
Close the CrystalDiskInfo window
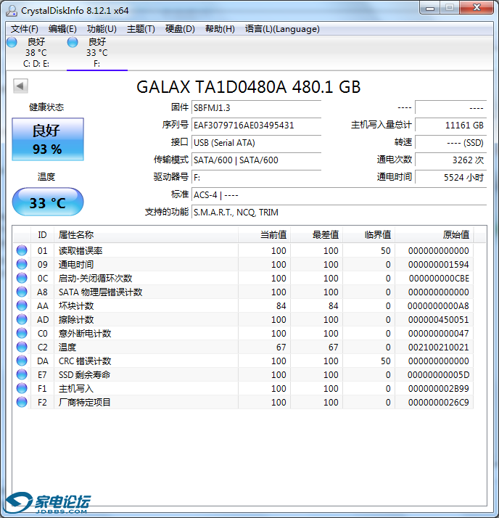pos(477,7)
